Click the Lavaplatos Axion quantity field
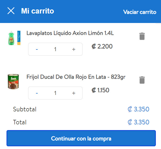This screenshot has width=161, height=149. 55,49
